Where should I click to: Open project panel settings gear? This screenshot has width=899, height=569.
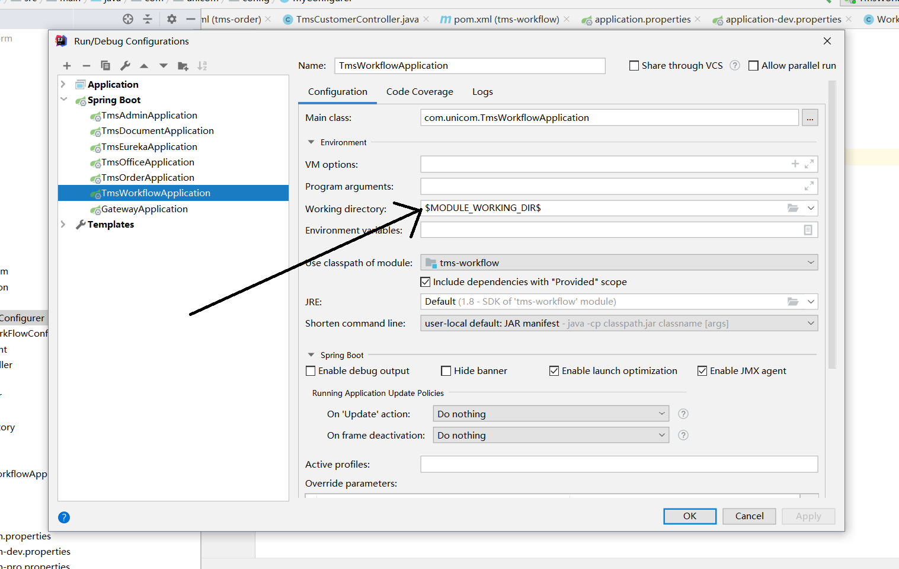[x=172, y=19]
